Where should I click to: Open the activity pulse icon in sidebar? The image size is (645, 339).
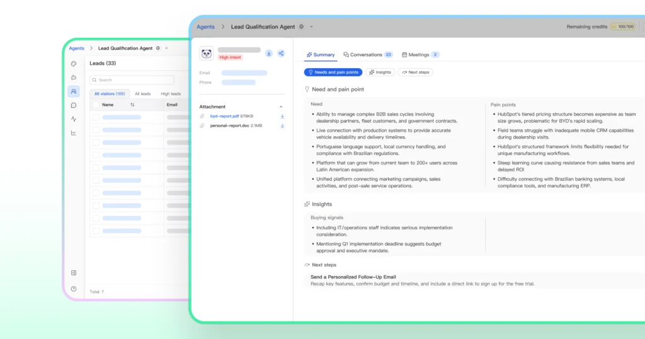tap(74, 119)
